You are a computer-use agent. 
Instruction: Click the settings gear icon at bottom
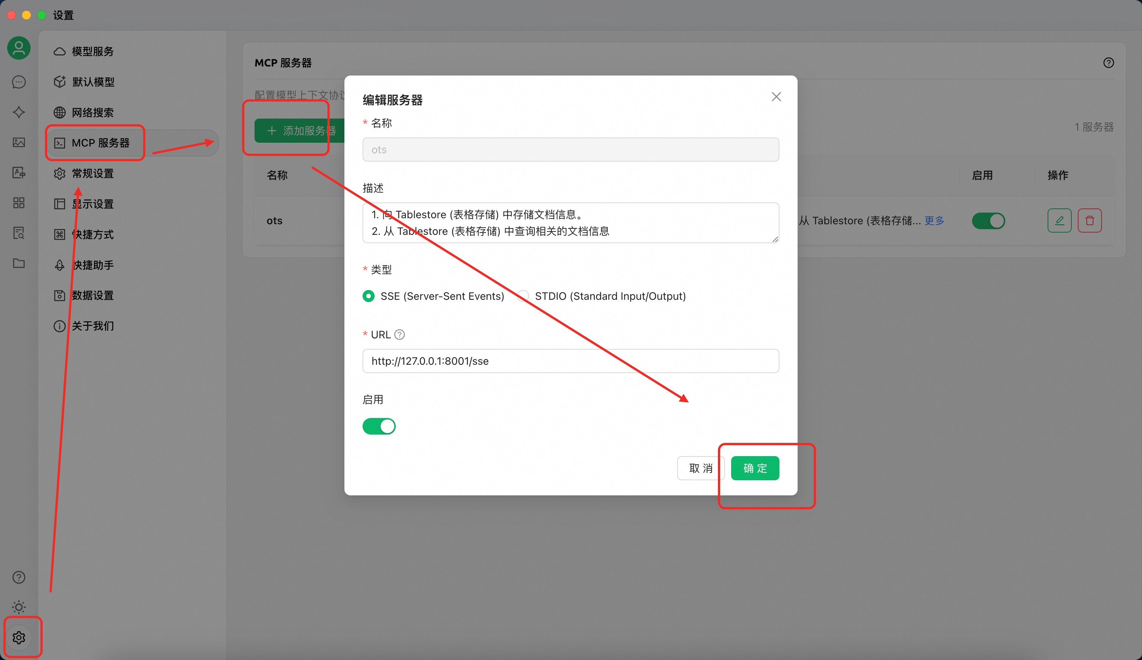[19, 637]
